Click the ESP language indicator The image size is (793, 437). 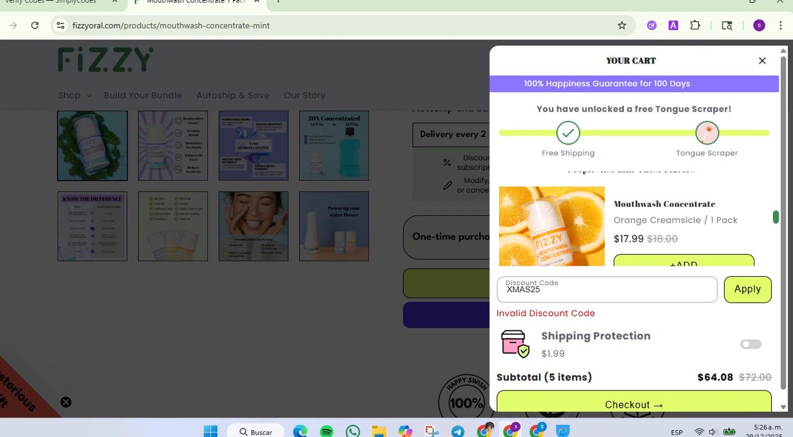(677, 432)
